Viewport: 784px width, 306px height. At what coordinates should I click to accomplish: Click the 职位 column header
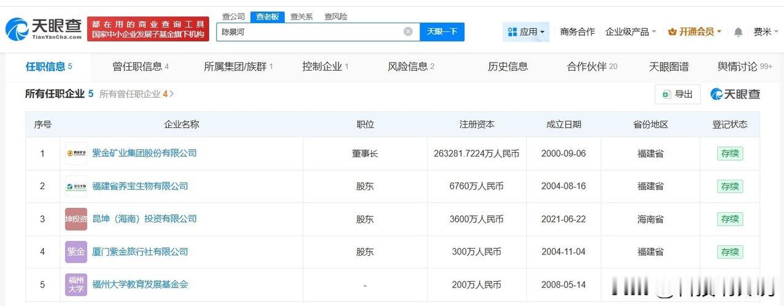(x=366, y=124)
